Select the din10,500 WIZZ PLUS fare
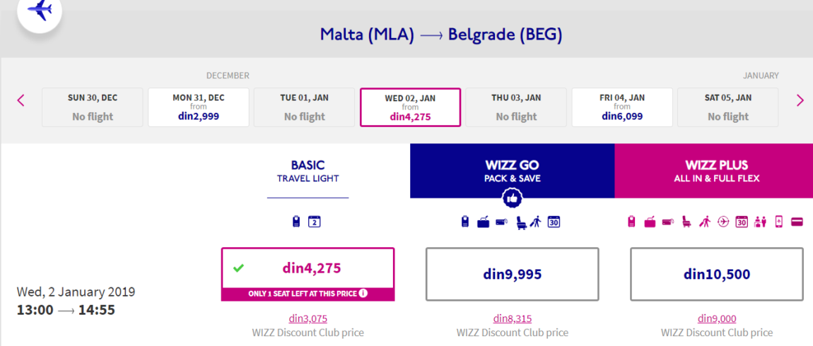Image resolution: width=813 pixels, height=346 pixels. coord(717,274)
